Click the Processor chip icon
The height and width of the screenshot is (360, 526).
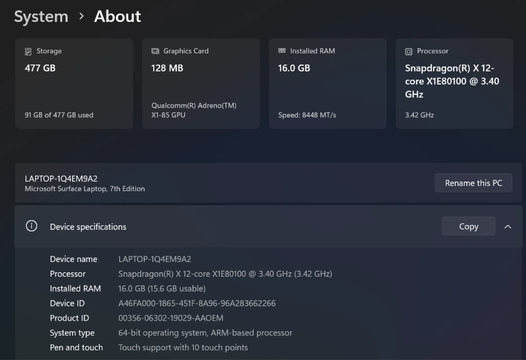pos(409,51)
